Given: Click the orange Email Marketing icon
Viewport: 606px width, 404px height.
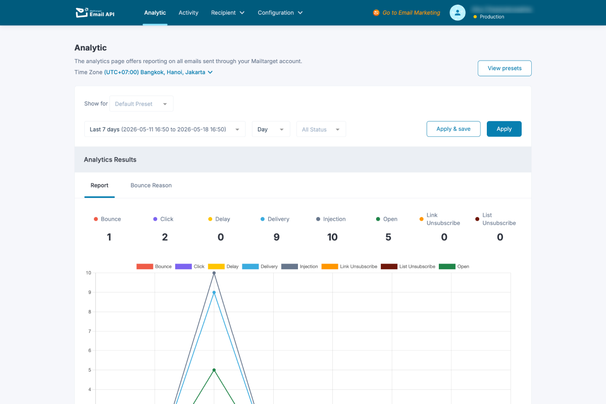Looking at the screenshot, I should [x=376, y=13].
